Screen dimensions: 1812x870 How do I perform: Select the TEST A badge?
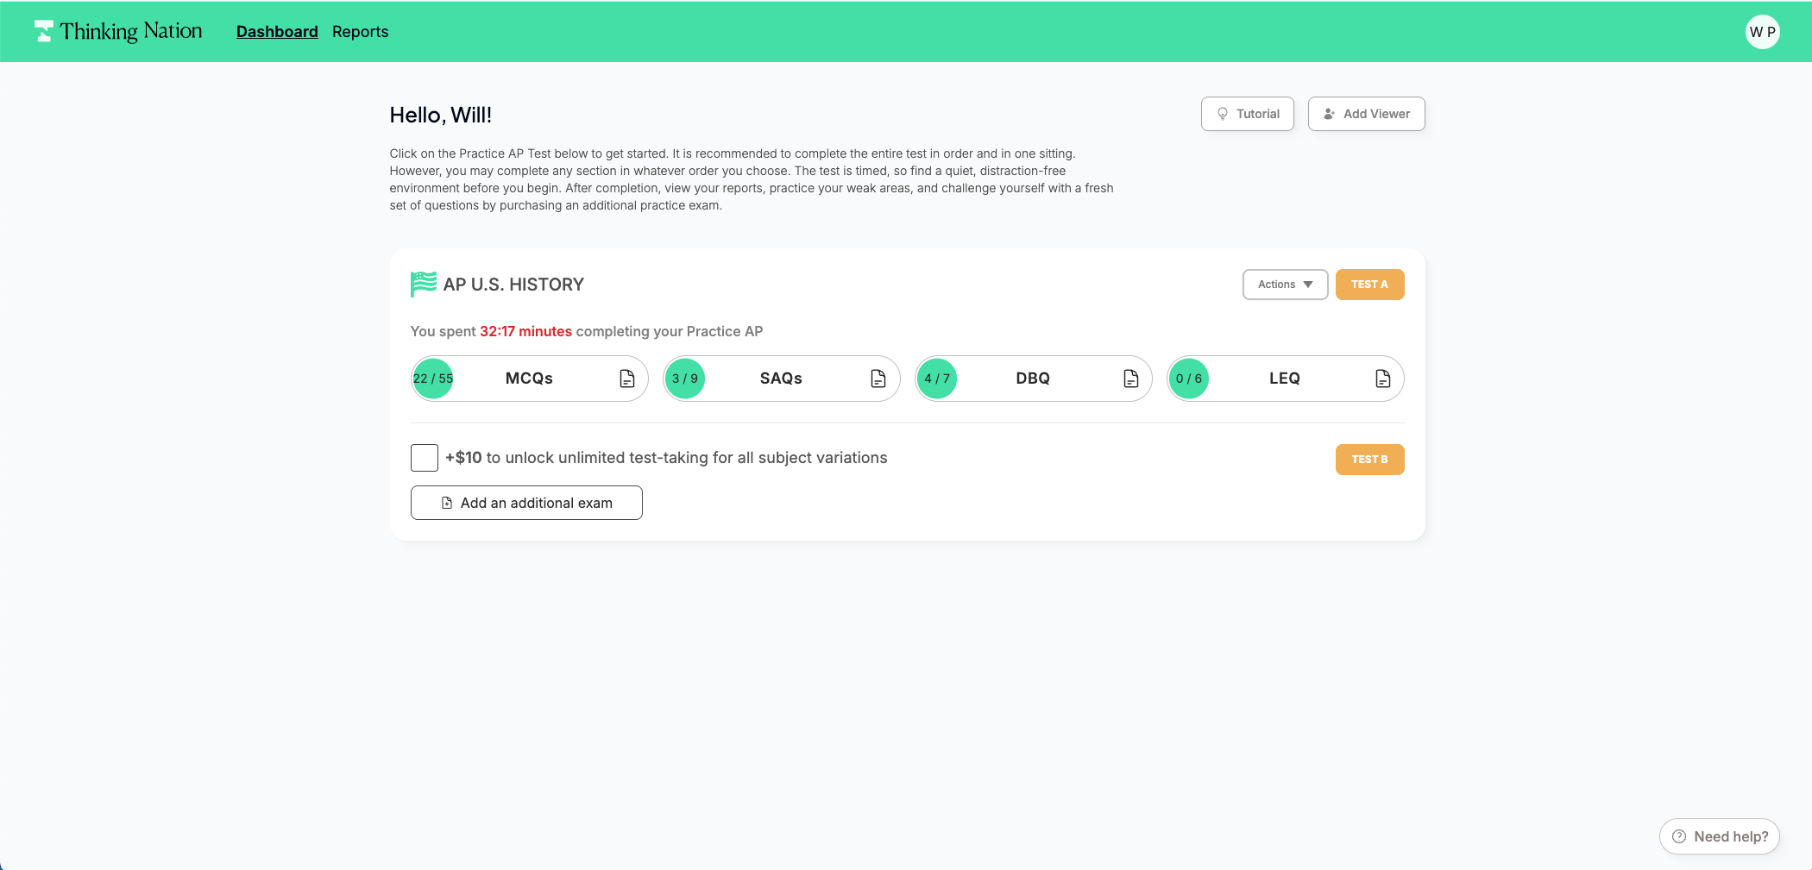pos(1369,285)
